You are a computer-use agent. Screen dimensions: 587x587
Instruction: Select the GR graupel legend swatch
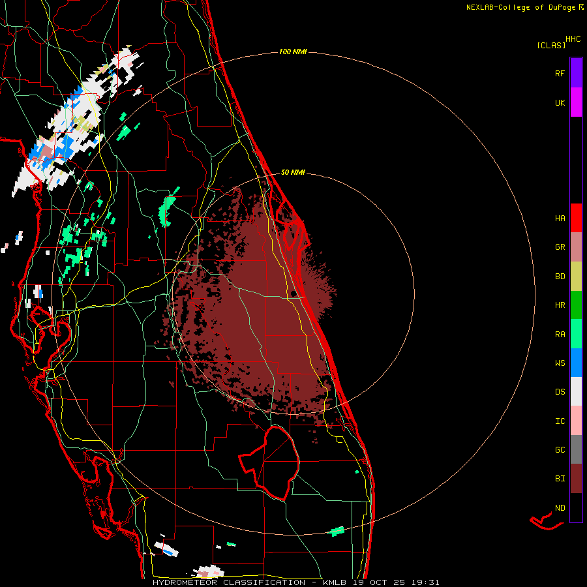(x=576, y=247)
